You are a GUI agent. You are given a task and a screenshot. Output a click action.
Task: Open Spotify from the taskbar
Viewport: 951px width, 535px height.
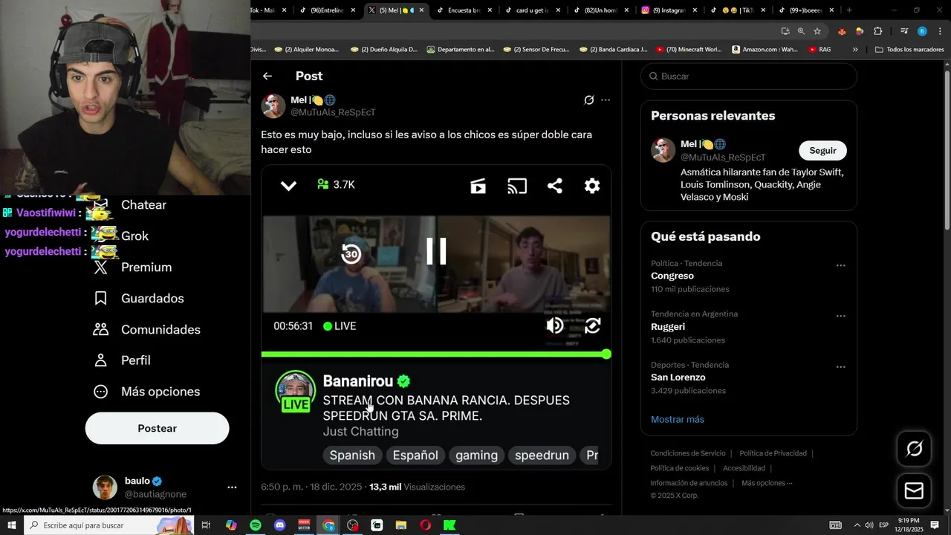pyautogui.click(x=256, y=525)
